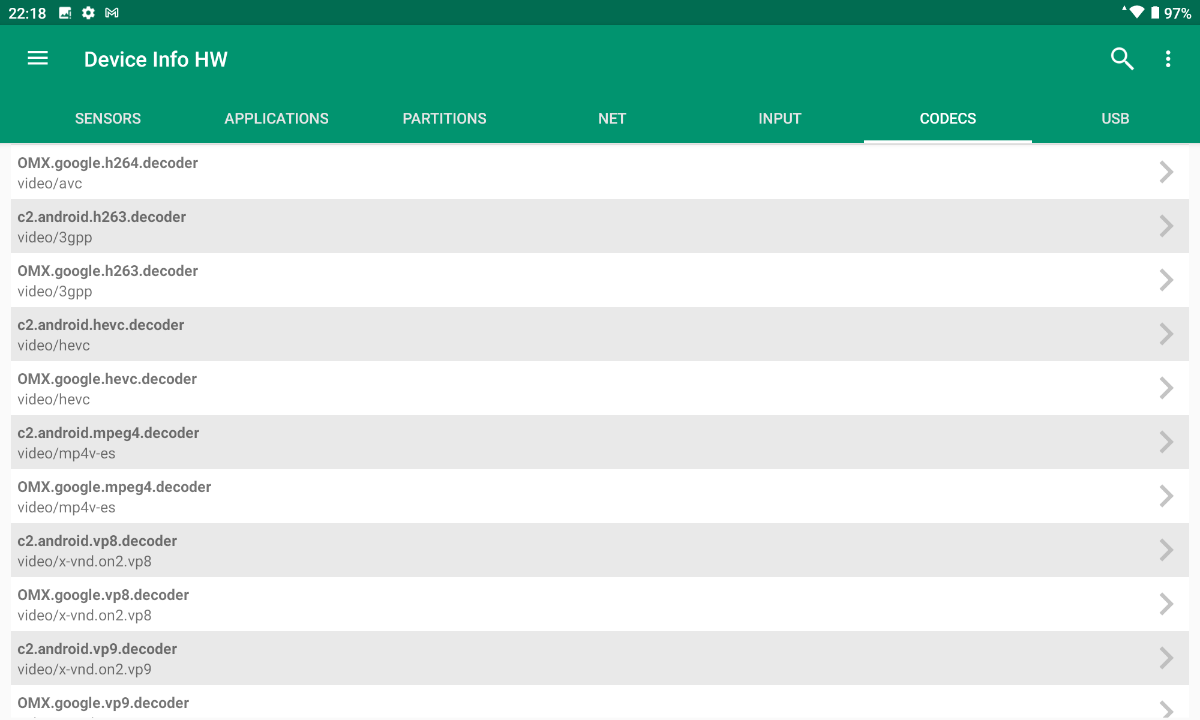1200x720 pixels.
Task: Tap the image notification icon in status bar
Action: [x=65, y=13]
